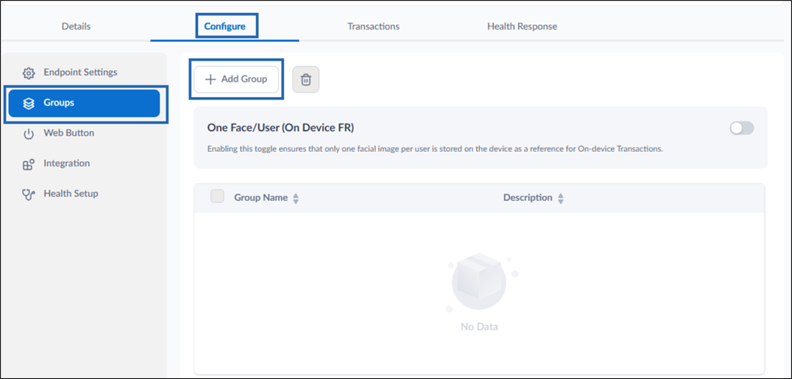
Task: Enable the One Face/User toggle
Action: 742,128
